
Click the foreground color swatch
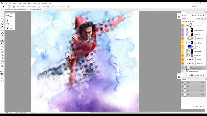1,74
